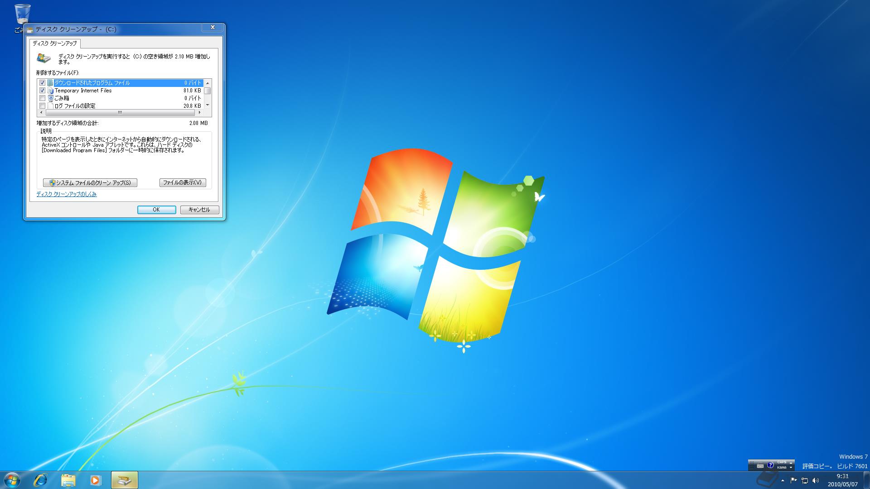Show hidden tray icons with up arrow
This screenshot has width=870, height=489.
click(783, 480)
